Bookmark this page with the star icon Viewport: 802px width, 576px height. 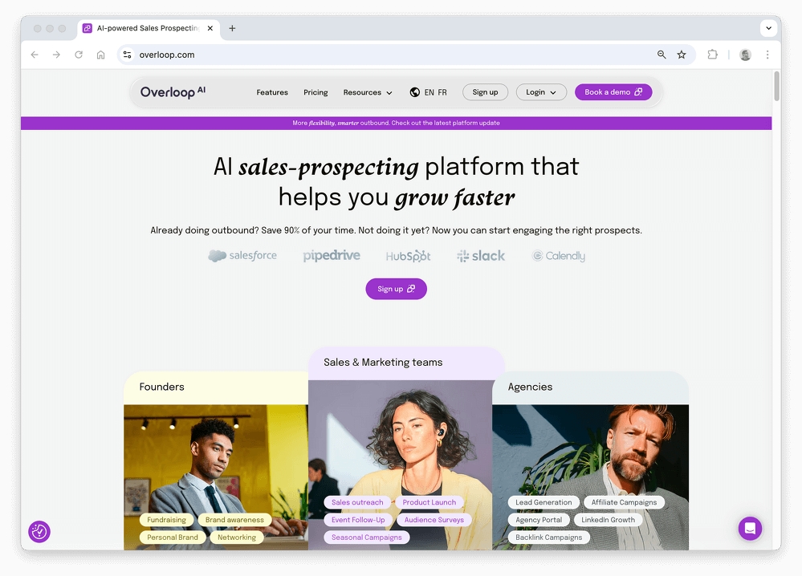click(x=682, y=55)
